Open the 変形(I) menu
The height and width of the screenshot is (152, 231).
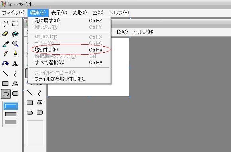[80, 13]
